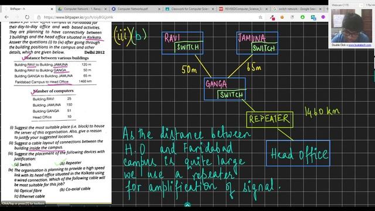
Task: Open the Computer Network - 1 tab
Action: coord(83,9)
